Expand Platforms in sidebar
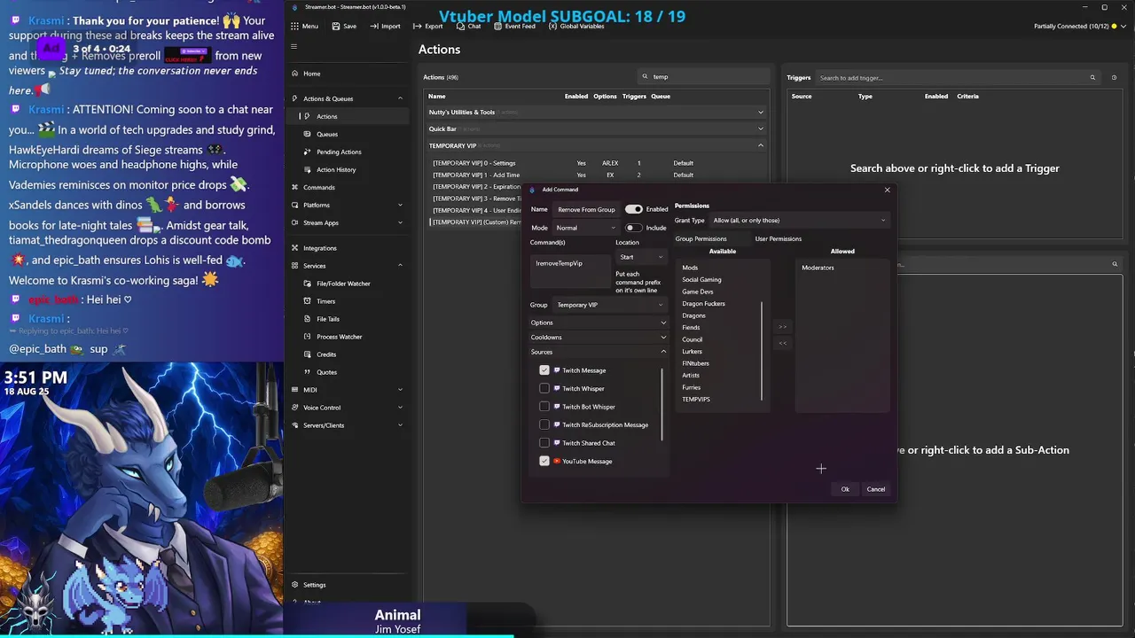1135x638 pixels. 348,205
